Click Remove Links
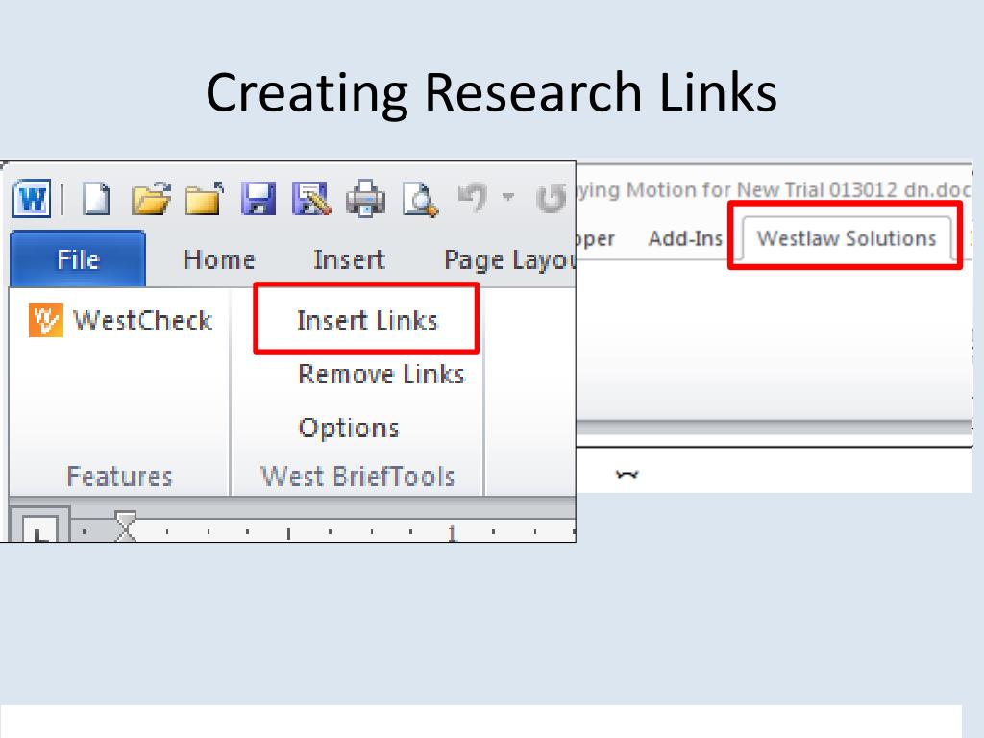Image resolution: width=984 pixels, height=738 pixels. [x=381, y=374]
